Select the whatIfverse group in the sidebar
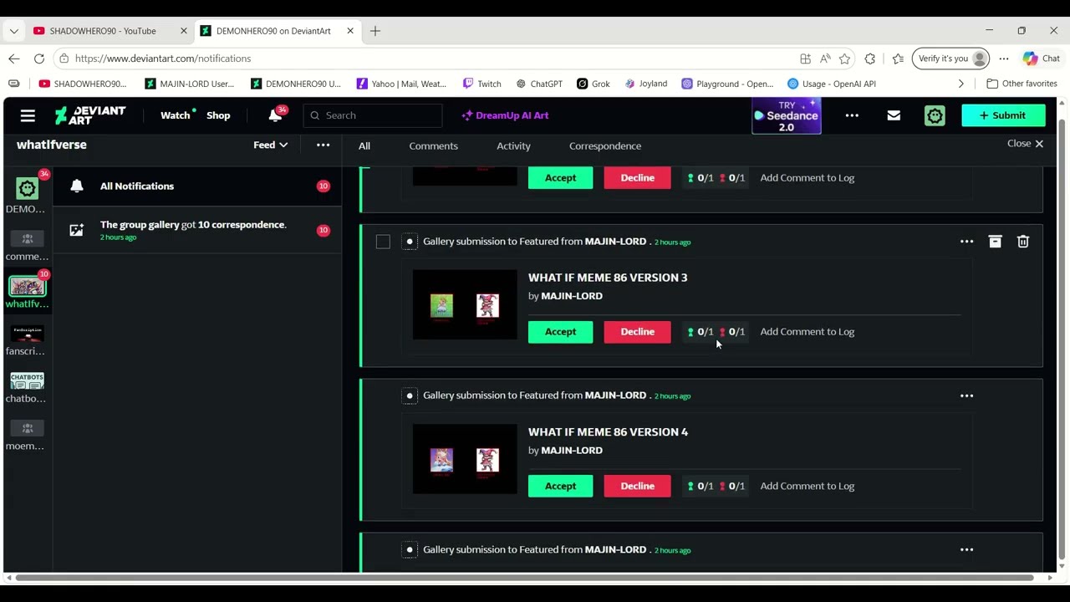This screenshot has width=1070, height=602. 27,285
